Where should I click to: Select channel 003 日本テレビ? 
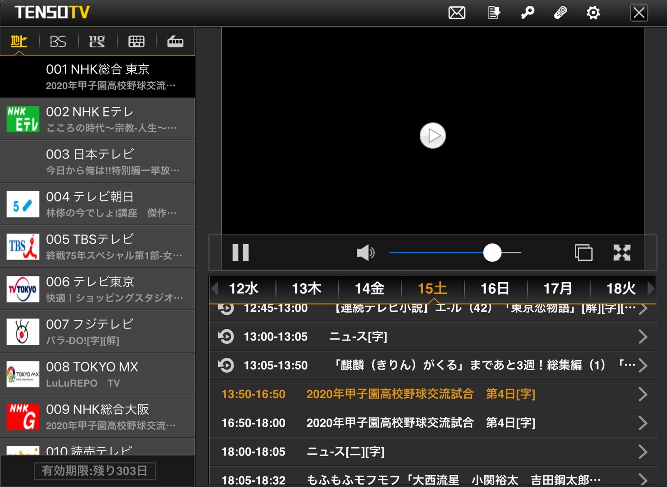pyautogui.click(x=97, y=162)
